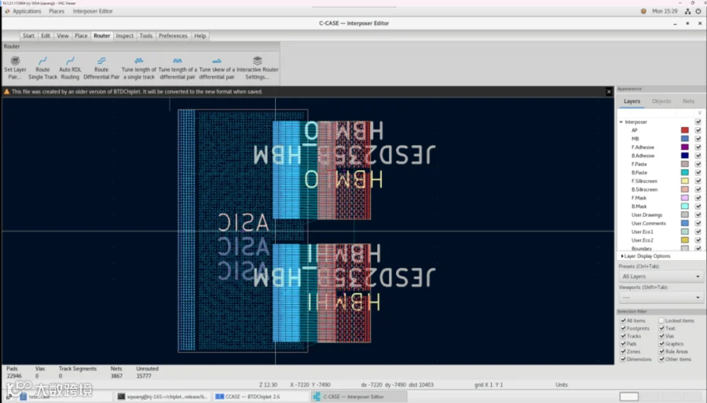Hide the B.Mask layer

point(698,207)
